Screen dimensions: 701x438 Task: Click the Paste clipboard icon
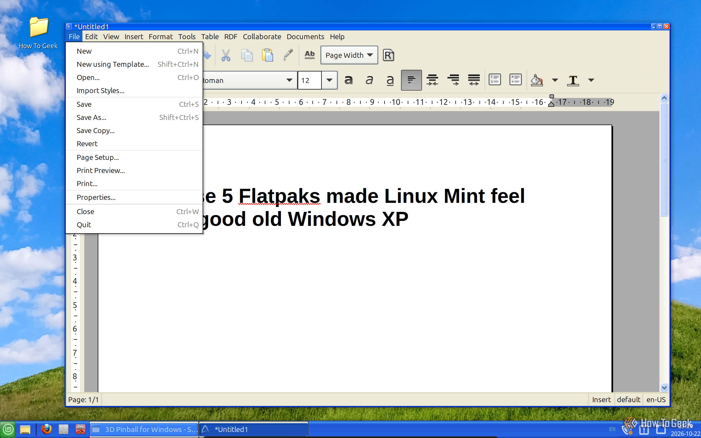tap(267, 55)
